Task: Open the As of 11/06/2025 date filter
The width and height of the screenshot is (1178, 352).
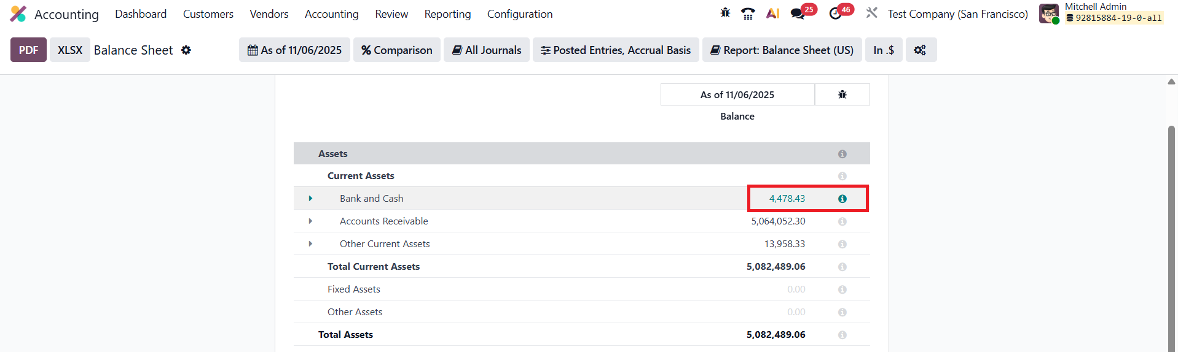Action: pyautogui.click(x=294, y=50)
